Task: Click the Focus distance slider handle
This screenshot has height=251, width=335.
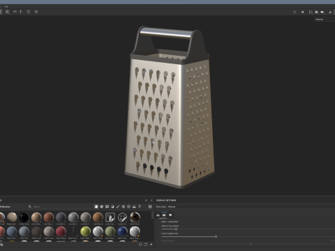Action: 251,244
